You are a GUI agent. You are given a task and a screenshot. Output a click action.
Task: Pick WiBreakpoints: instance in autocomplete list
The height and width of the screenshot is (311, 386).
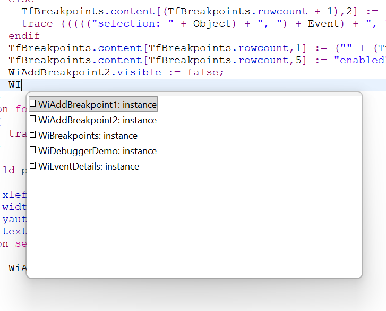tap(88, 136)
